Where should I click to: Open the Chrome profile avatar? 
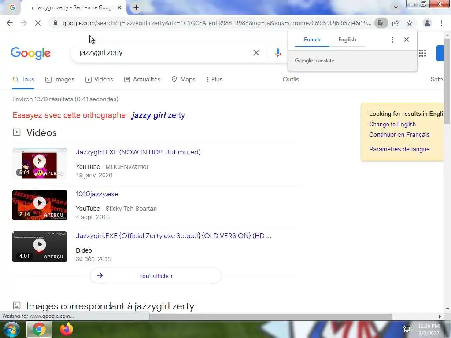[427, 23]
